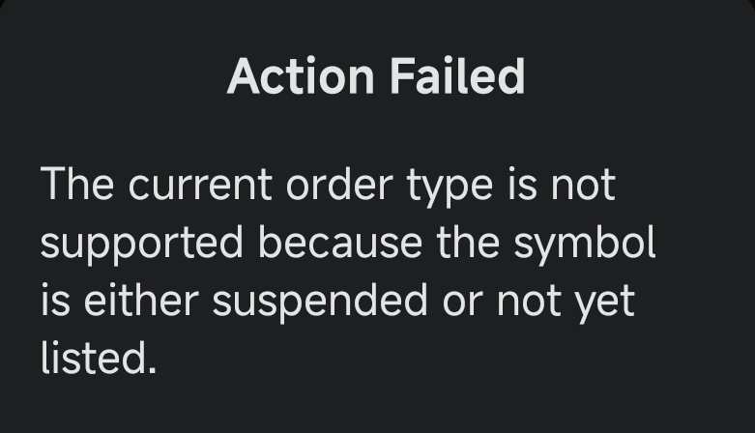Click the word "suspended" in the message
This screenshot has width=755, height=433.
pos(320,303)
